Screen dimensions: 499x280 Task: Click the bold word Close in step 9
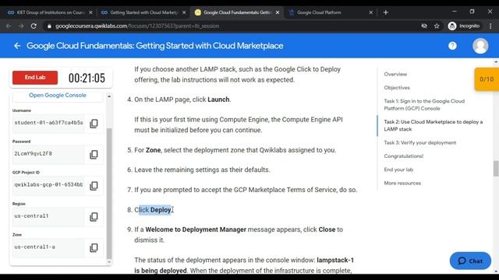click(327, 229)
